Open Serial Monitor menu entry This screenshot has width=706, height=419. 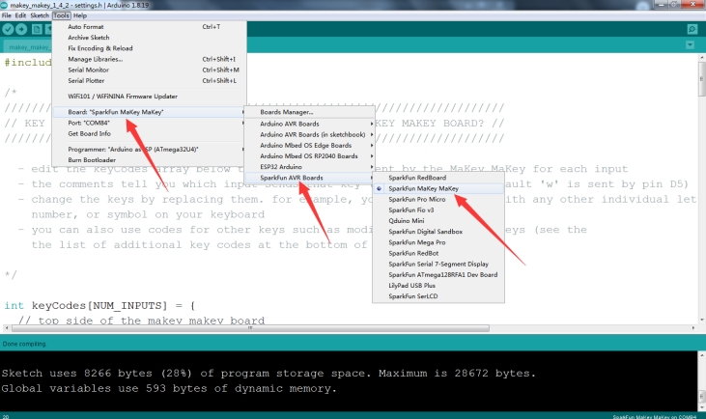(x=150, y=70)
